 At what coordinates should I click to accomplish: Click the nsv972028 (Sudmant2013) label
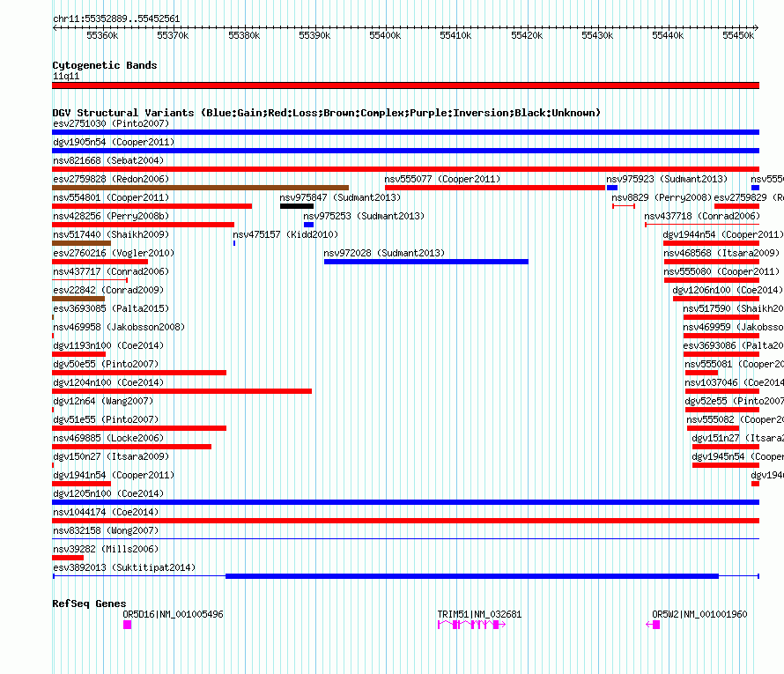(x=384, y=253)
